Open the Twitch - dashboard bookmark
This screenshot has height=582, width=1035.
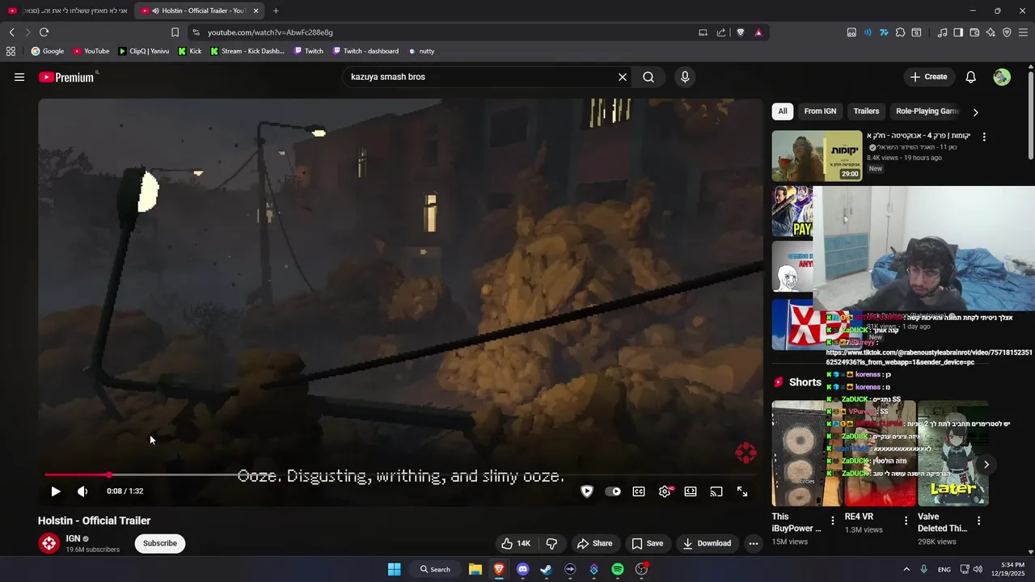coord(365,51)
